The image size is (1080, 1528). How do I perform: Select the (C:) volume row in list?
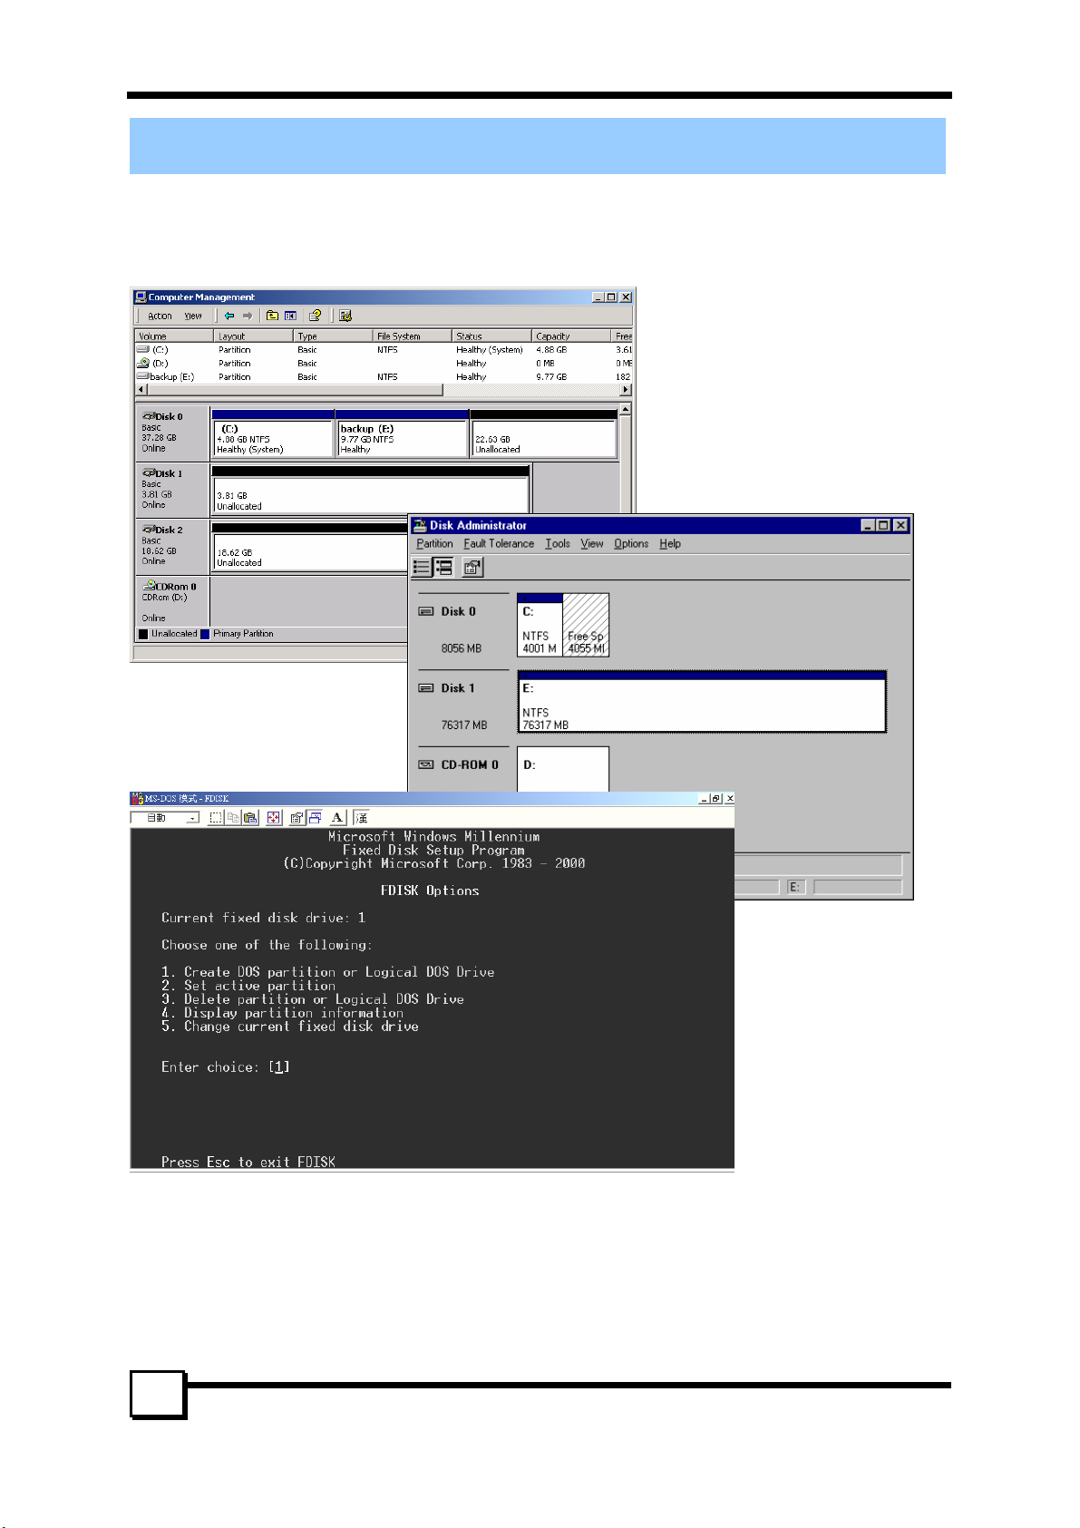coord(384,349)
